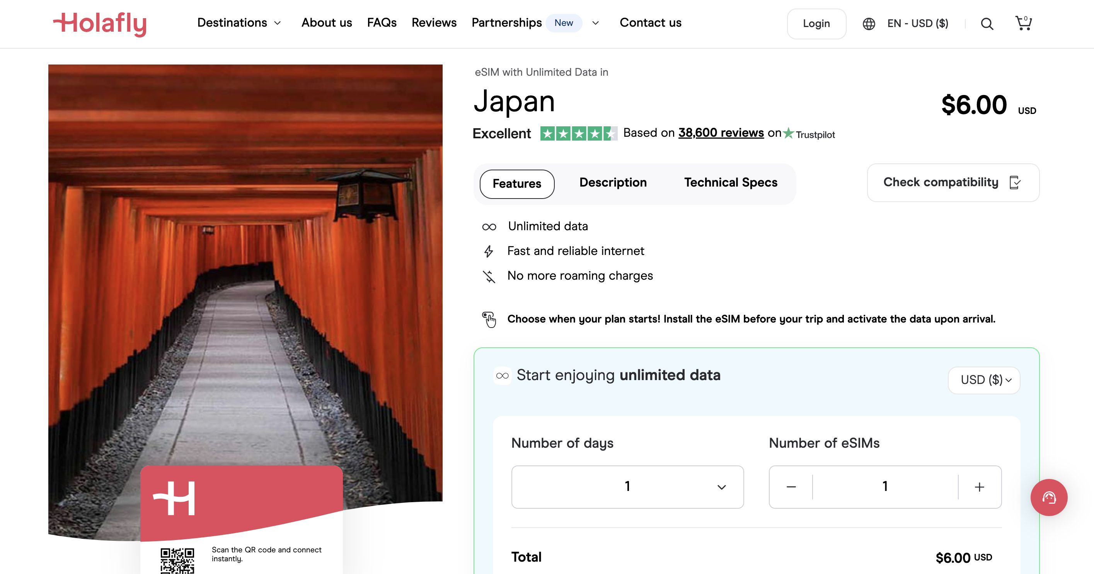The width and height of the screenshot is (1094, 574).
Task: Click 'Scan the QR code and connect instantly' text
Action: (x=266, y=554)
